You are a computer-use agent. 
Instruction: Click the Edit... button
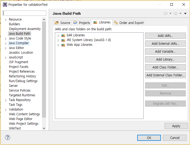tap(165, 85)
